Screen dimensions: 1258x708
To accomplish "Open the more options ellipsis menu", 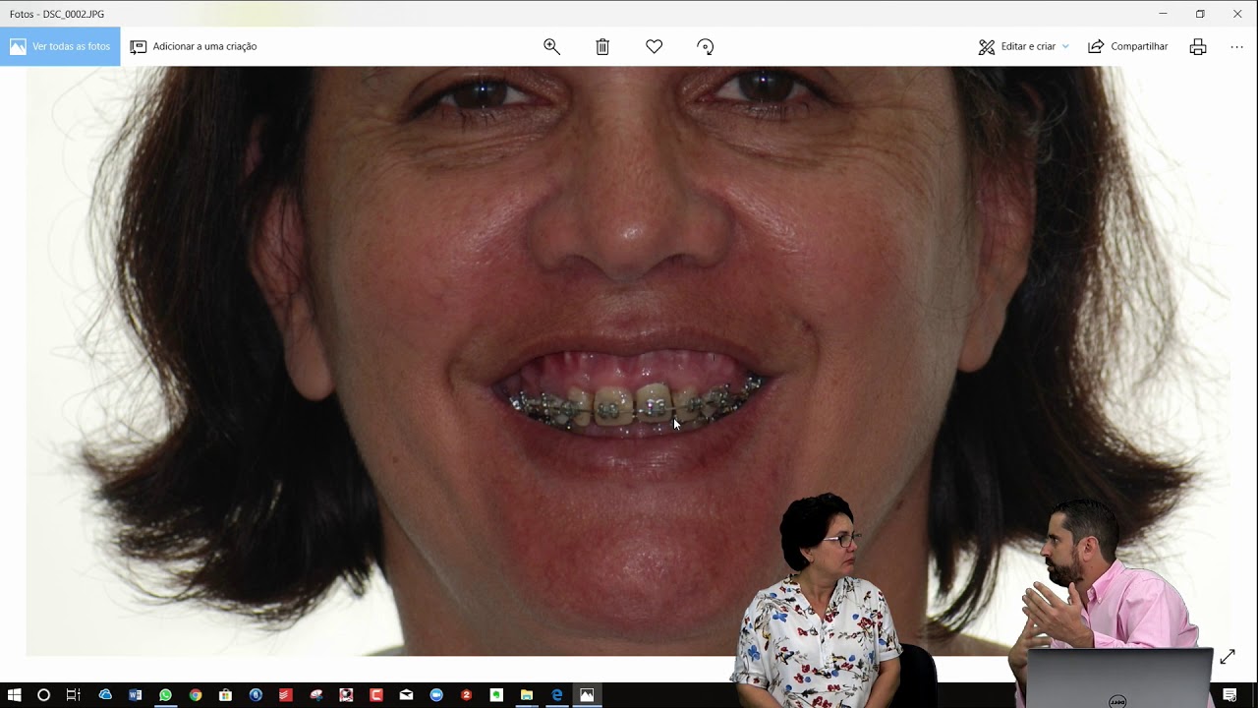I will point(1236,46).
